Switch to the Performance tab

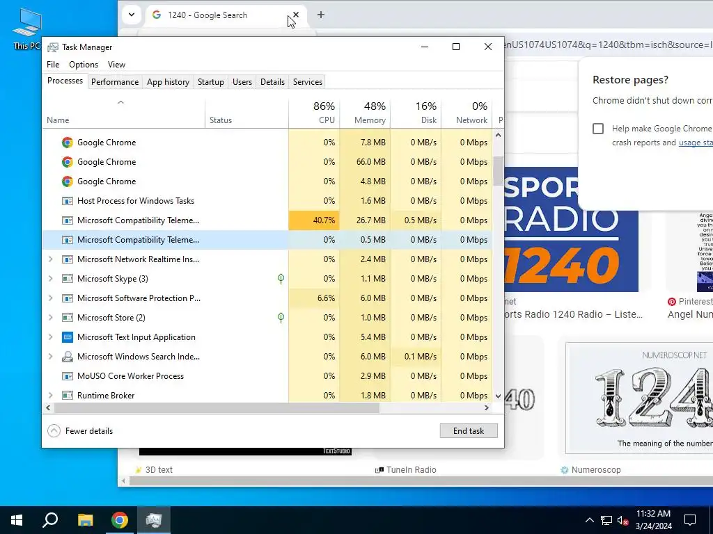(115, 82)
